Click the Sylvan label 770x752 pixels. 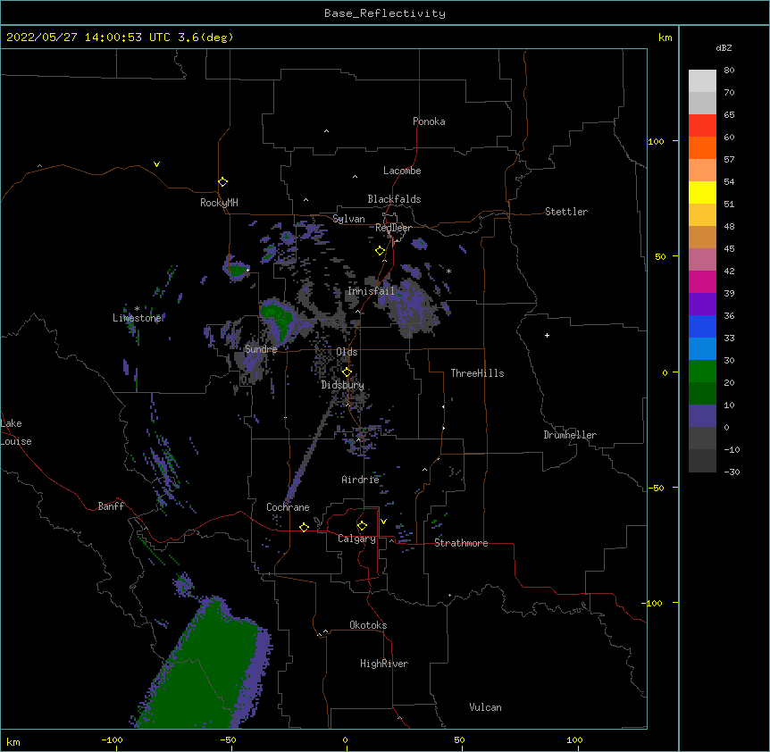point(348,219)
